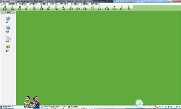Click the Sogou soft keyboard icon

pyautogui.click(x=171, y=107)
